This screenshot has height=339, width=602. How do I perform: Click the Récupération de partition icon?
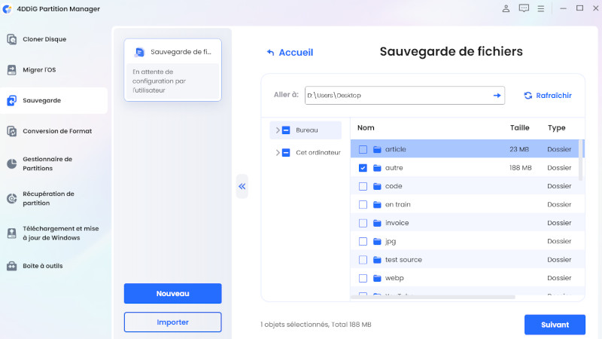click(12, 198)
